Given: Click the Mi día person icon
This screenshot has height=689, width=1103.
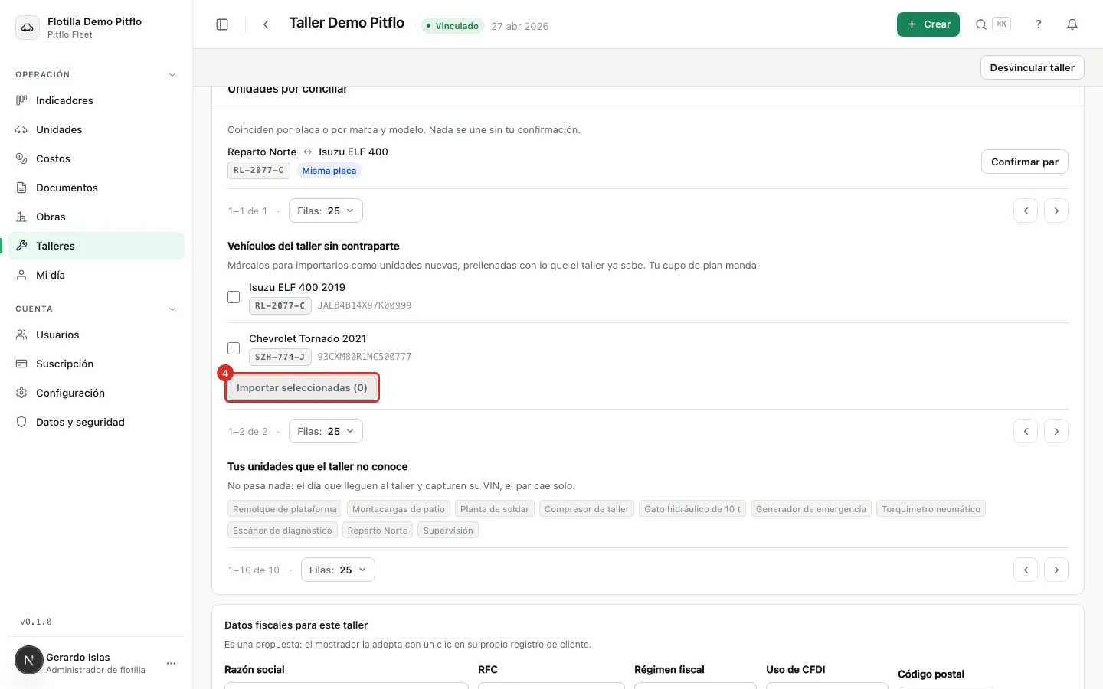Looking at the screenshot, I should [x=21, y=275].
